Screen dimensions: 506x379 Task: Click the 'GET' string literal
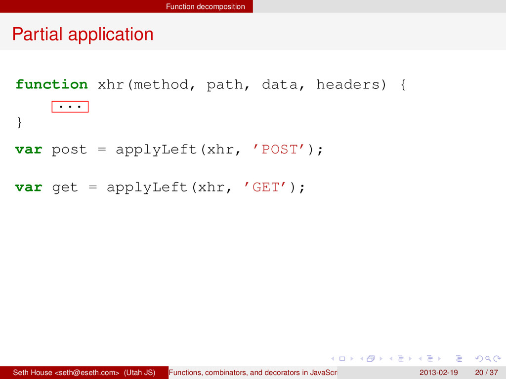(x=265, y=187)
